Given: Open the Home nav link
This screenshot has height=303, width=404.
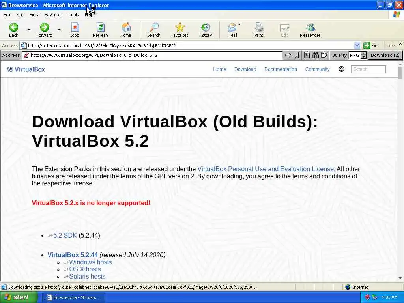Looking at the screenshot, I should pyautogui.click(x=219, y=69).
